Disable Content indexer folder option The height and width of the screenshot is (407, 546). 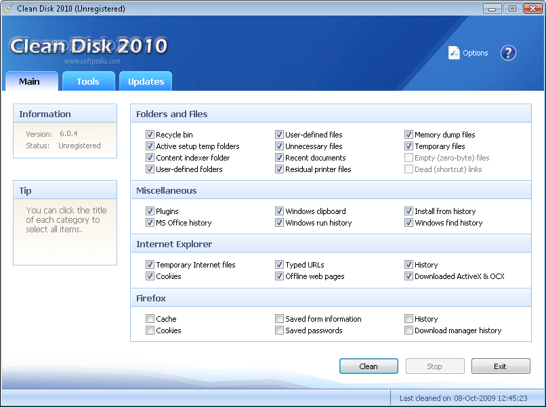point(150,157)
